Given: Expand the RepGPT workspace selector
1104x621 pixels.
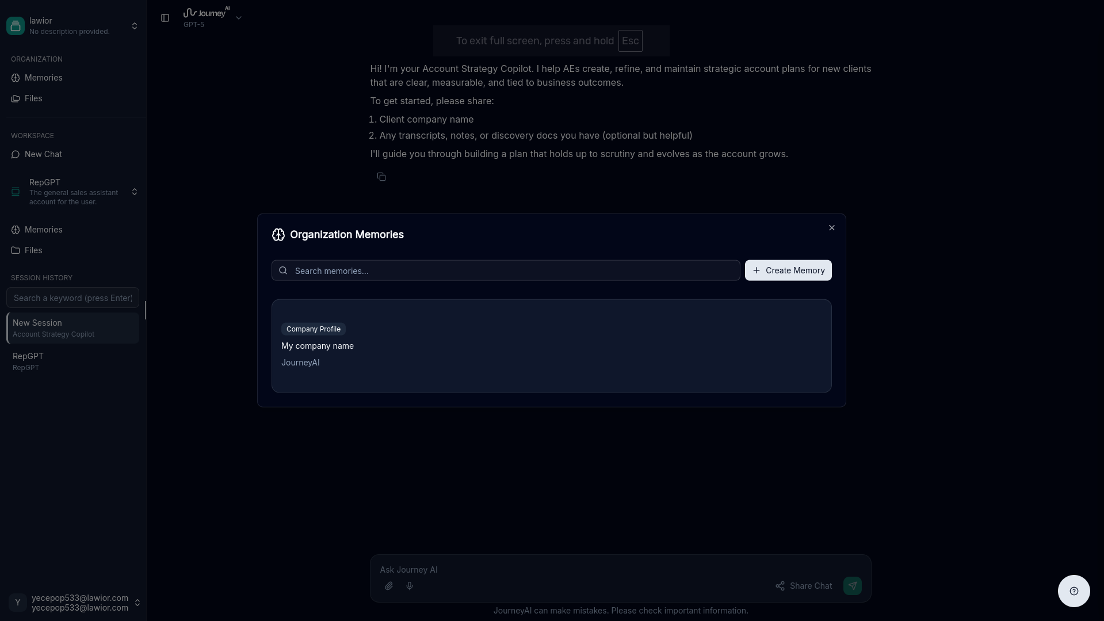Looking at the screenshot, I should (x=135, y=192).
